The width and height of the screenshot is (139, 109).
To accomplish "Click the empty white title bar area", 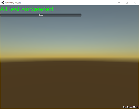I will tap(69, 3).
